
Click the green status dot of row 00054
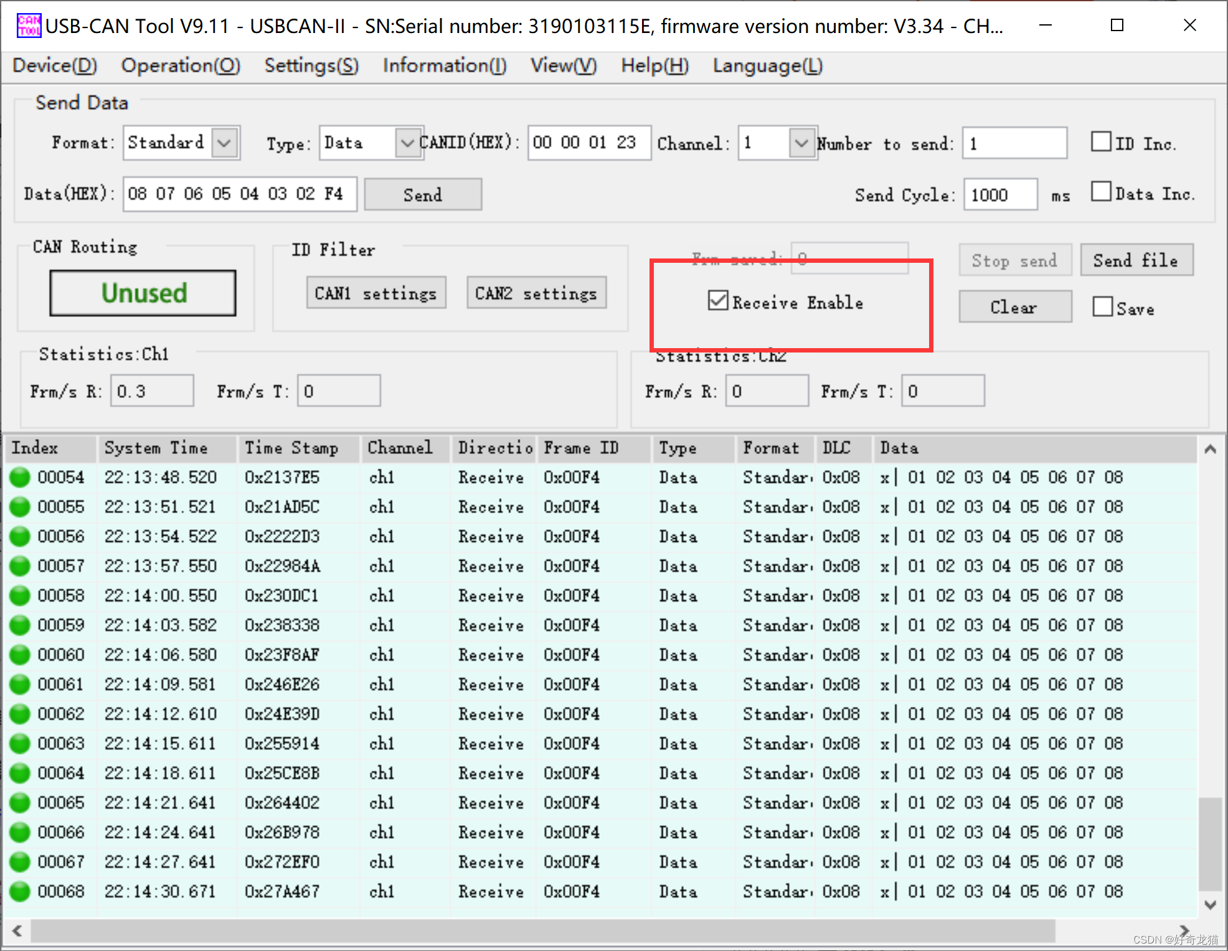click(20, 477)
